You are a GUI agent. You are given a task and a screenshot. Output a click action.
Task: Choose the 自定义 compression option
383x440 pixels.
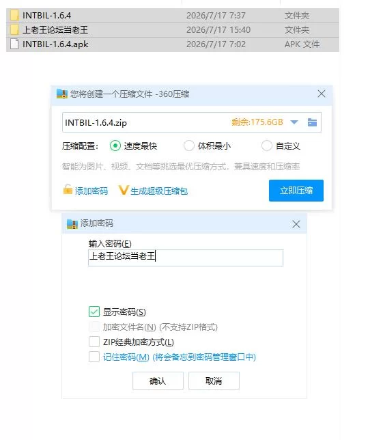coord(267,146)
